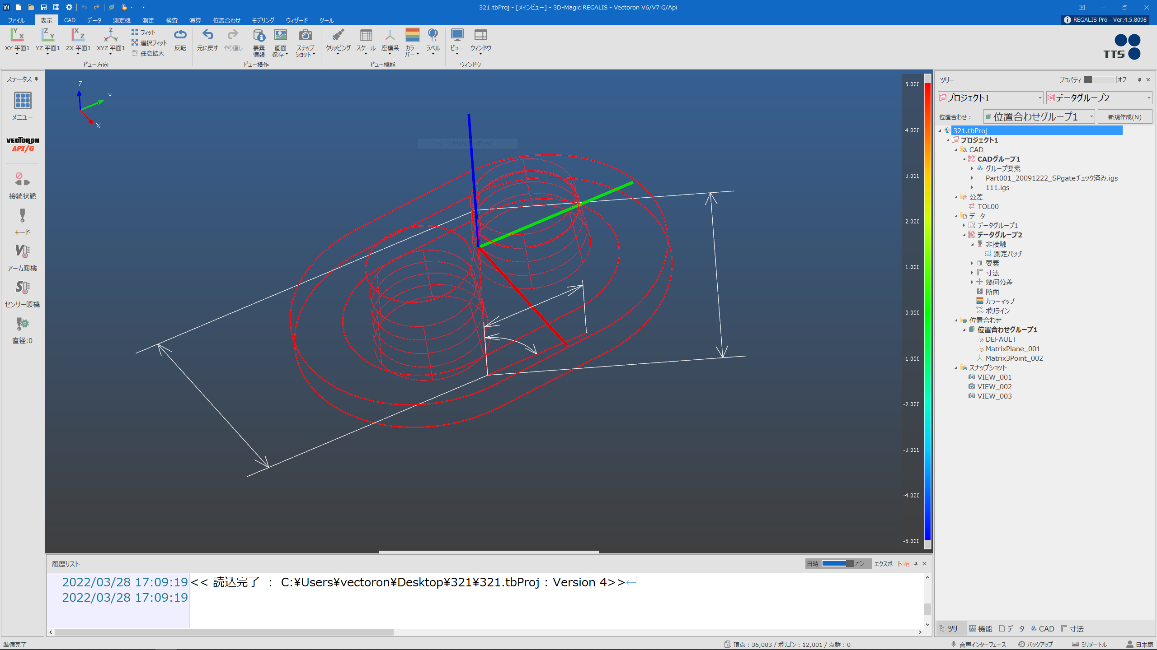Viewport: 1157px width, 650px height.
Task: Check 接続状態 connection status
Action: (23, 185)
